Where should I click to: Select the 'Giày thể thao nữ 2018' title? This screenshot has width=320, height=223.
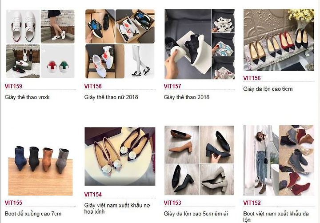click(x=111, y=97)
